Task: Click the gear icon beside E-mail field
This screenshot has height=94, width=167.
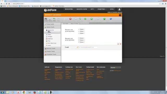Action: tap(118, 44)
